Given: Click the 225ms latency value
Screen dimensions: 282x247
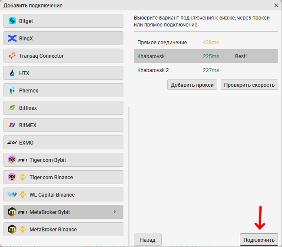Looking at the screenshot, I should tap(211, 56).
